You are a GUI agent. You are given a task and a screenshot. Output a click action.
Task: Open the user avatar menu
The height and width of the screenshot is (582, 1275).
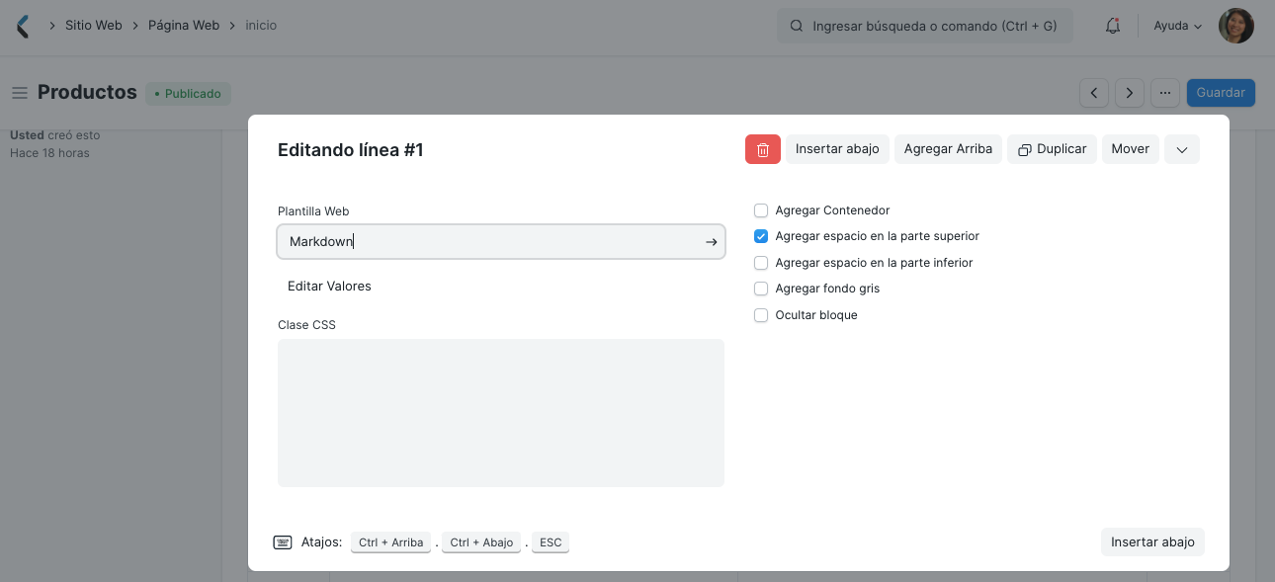tap(1236, 26)
